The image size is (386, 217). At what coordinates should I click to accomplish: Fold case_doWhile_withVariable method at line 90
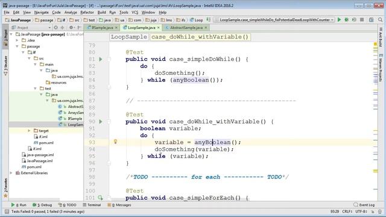click(x=109, y=122)
